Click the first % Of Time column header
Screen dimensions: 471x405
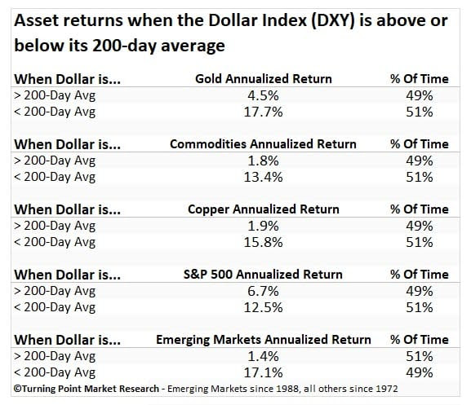pyautogui.click(x=420, y=79)
